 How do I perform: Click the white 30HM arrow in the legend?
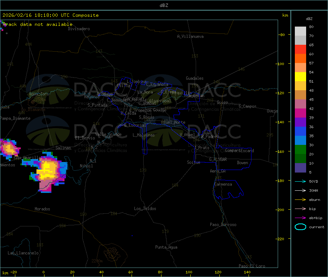point(300,190)
